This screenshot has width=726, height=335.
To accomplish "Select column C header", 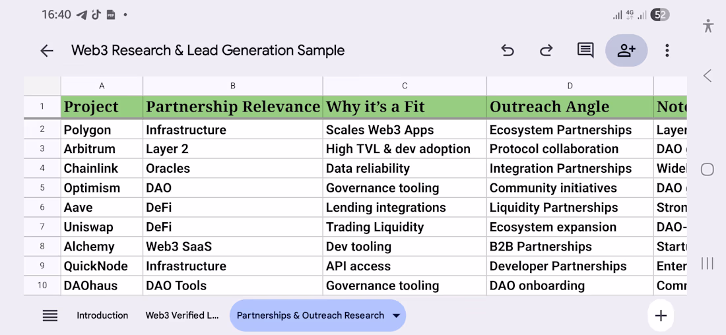I will coord(405,86).
